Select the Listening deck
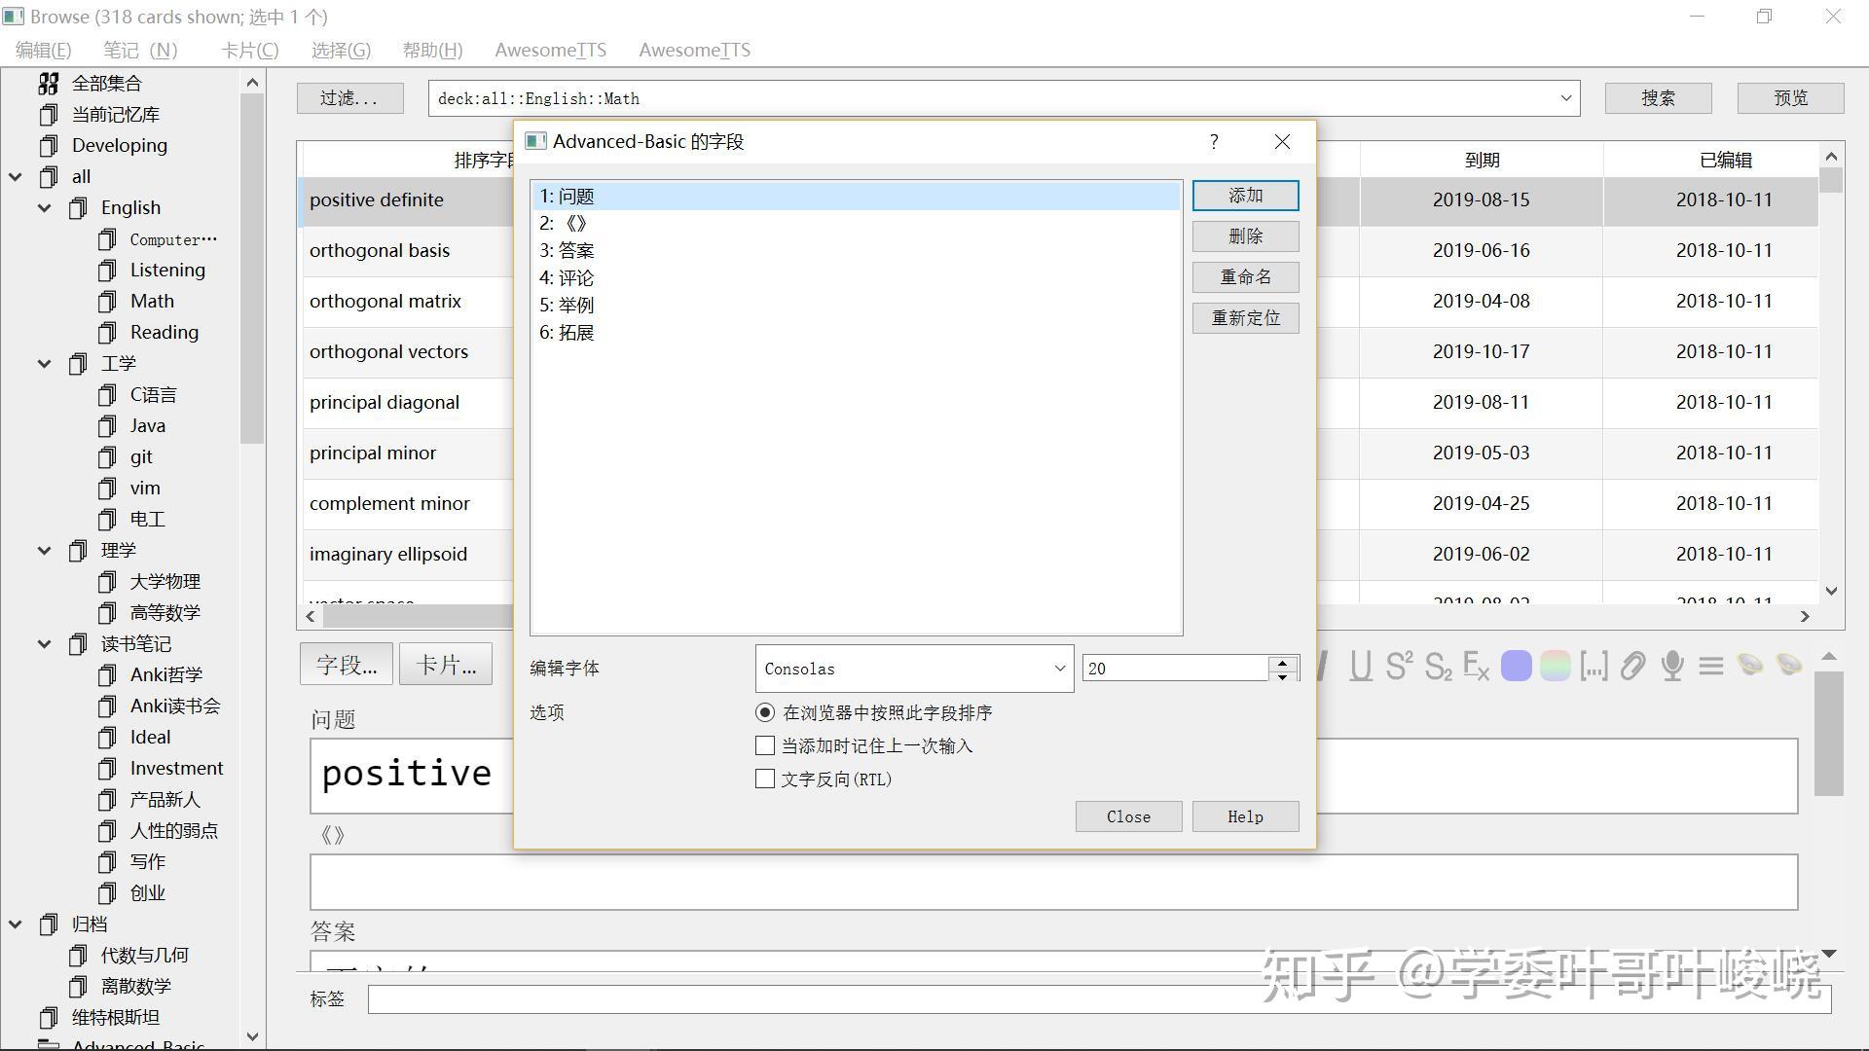 click(x=167, y=271)
